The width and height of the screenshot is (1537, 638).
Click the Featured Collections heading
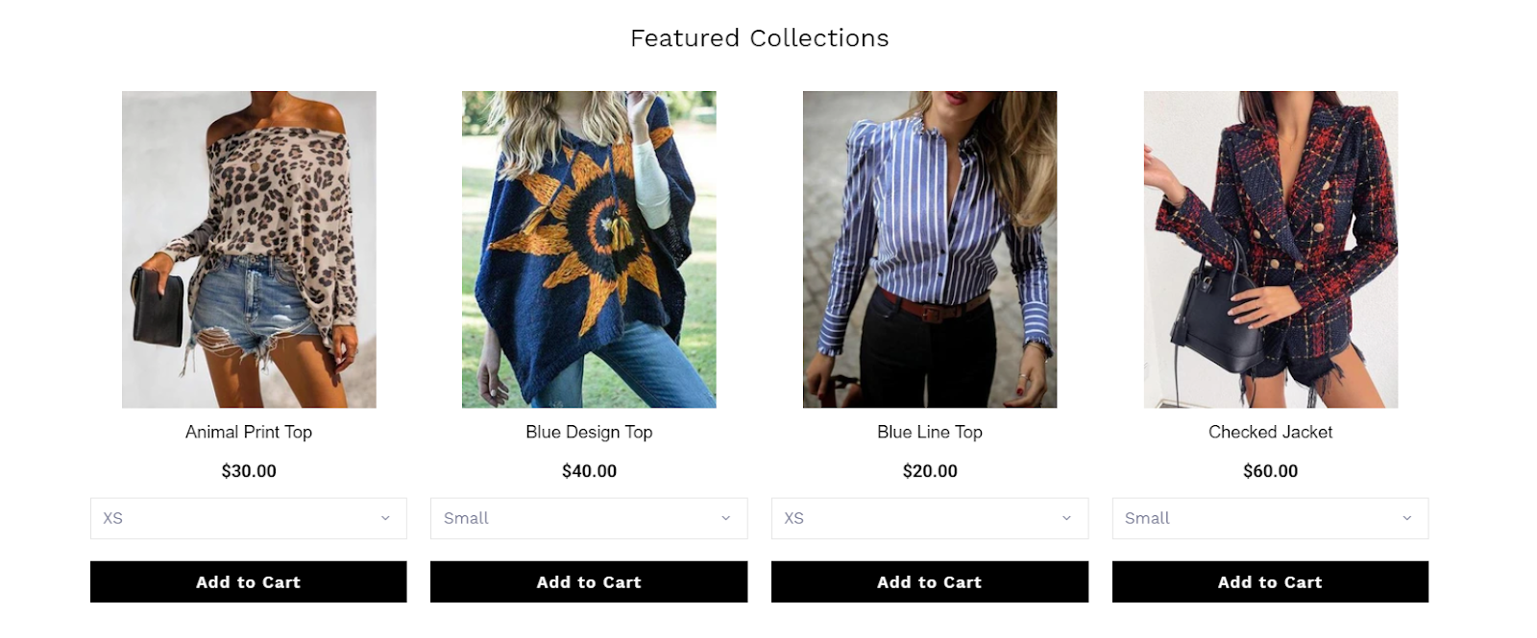click(x=760, y=38)
